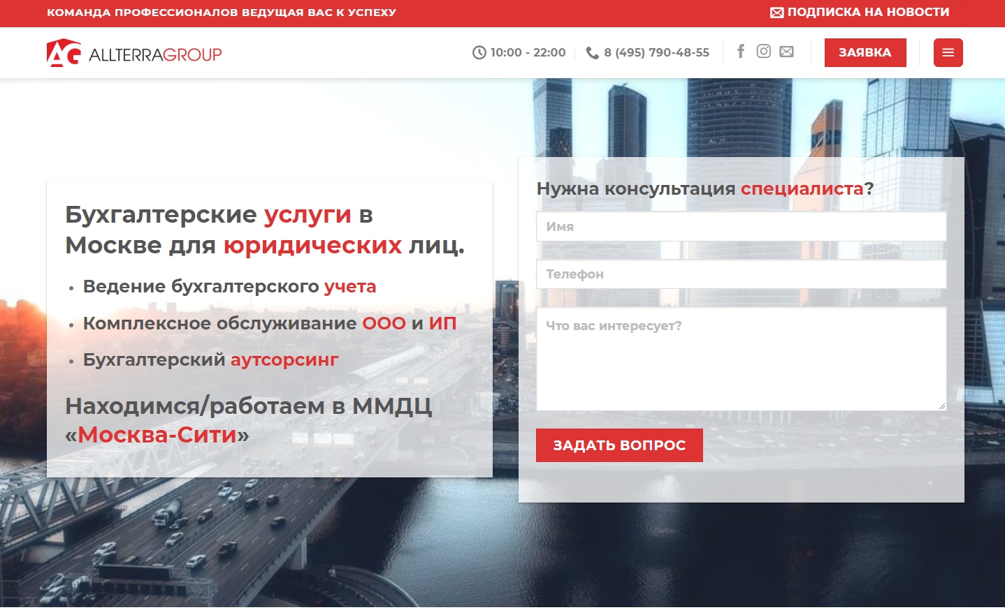The height and width of the screenshot is (610, 1005).
Task: Click the top banner slogan text
Action: click(x=222, y=13)
